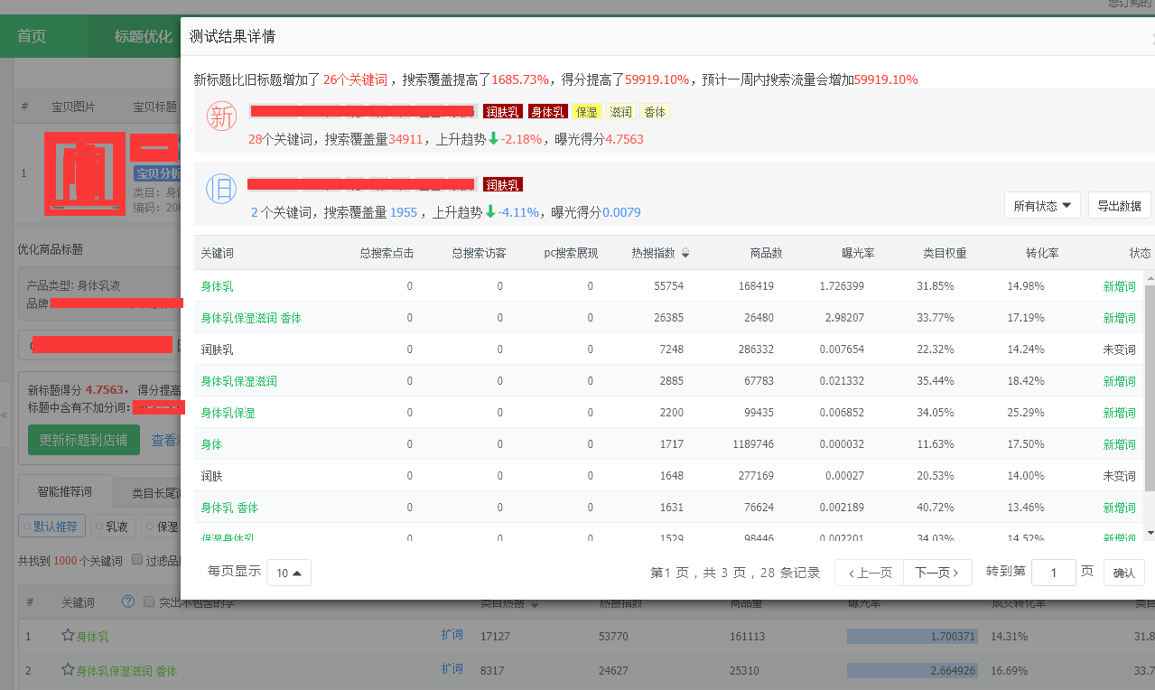Image resolution: width=1155 pixels, height=690 pixels.
Task: Click 扩词 to expand the 身体乳 keyword
Action: [x=452, y=635]
